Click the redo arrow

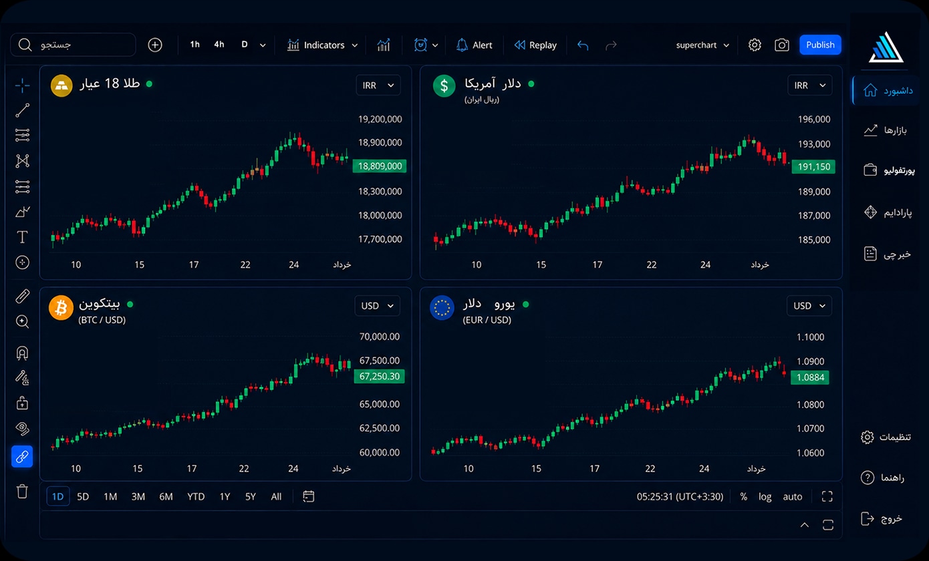[x=611, y=45]
